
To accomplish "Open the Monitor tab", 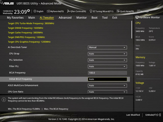I will click(x=81, y=18).
